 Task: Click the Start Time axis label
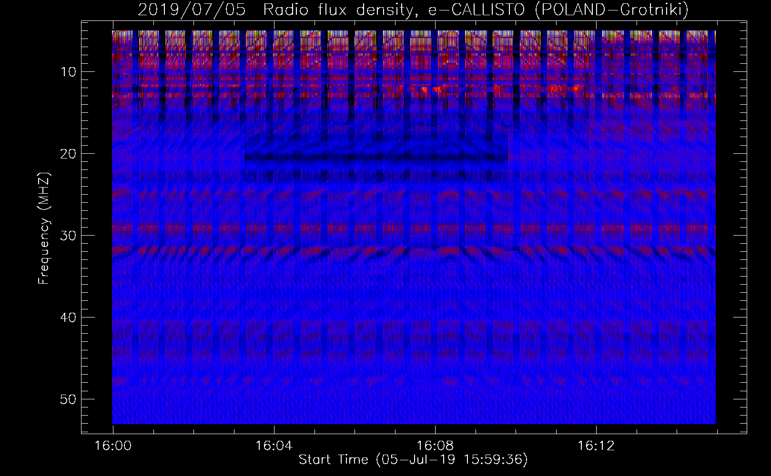pyautogui.click(x=413, y=460)
